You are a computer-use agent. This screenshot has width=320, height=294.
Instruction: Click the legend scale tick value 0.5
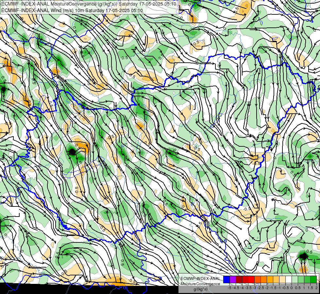click(x=297, y=288)
